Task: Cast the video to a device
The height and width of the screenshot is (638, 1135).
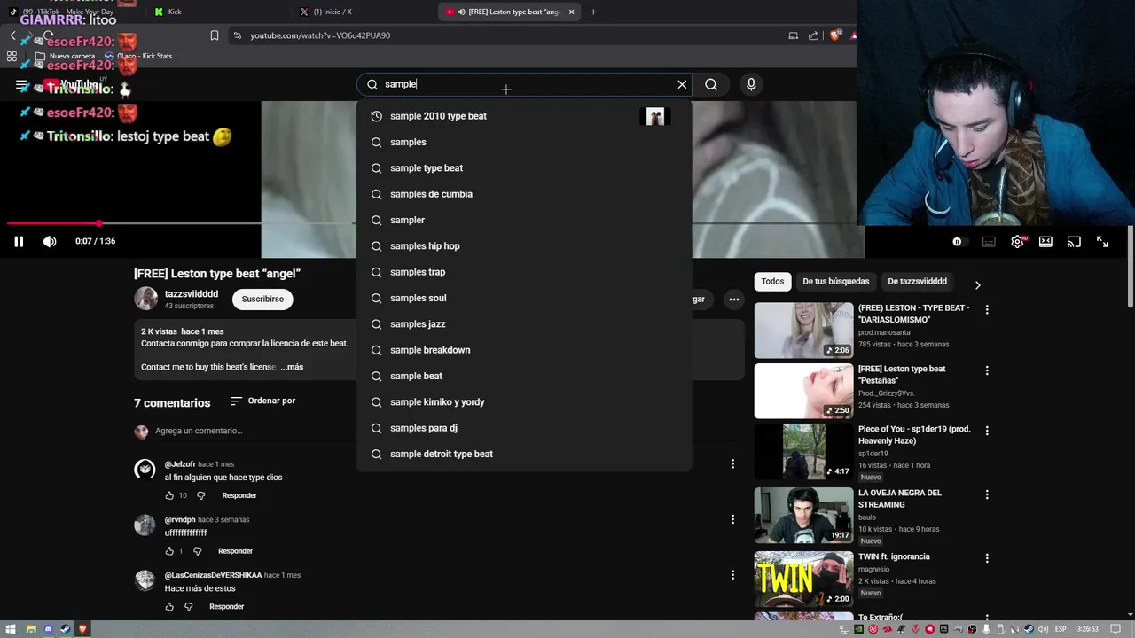Action: pos(1074,241)
